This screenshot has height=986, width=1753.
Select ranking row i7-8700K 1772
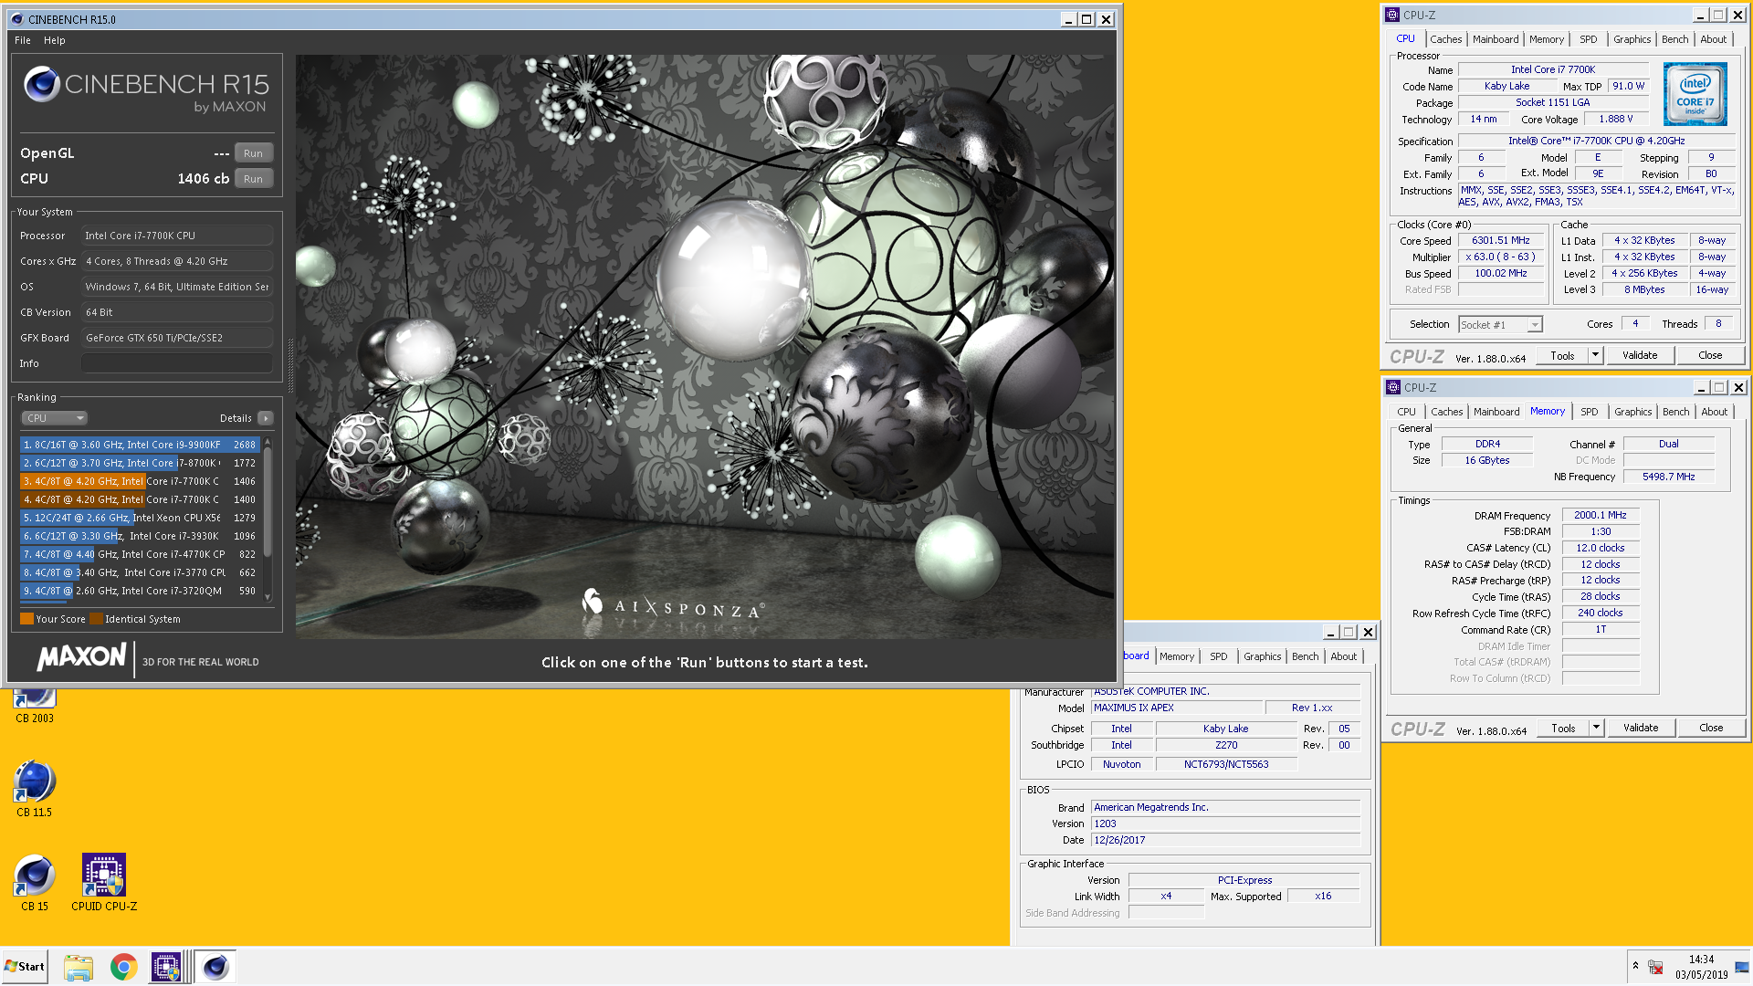coord(140,463)
